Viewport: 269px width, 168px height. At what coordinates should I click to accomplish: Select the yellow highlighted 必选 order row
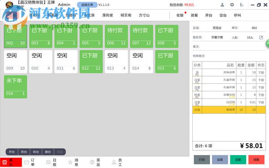tap(229, 110)
